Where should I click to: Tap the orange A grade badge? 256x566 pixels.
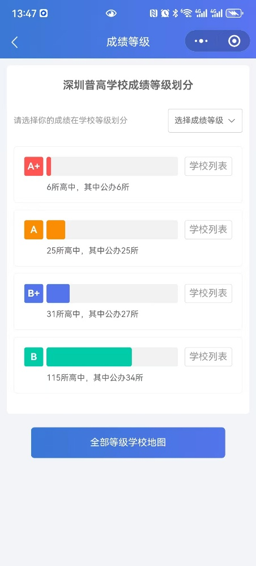[34, 230]
